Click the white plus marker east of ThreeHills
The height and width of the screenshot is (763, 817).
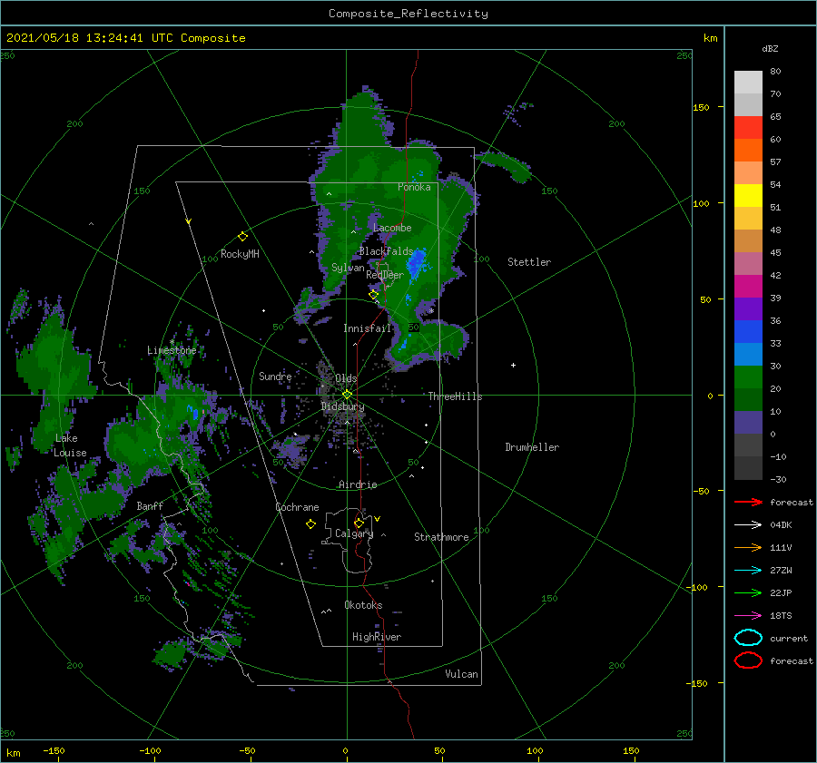[x=513, y=365]
